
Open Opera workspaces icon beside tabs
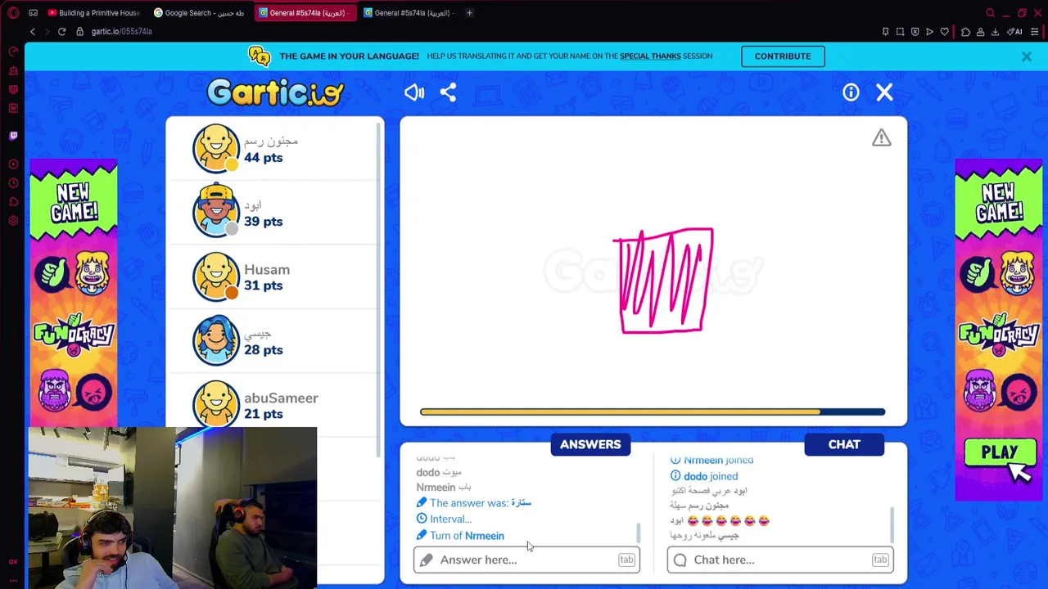[x=33, y=13]
